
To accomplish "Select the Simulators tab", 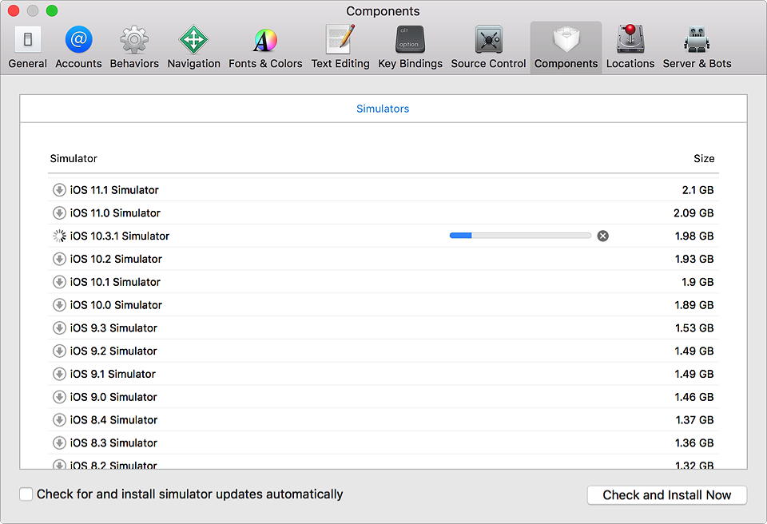I will coord(383,109).
